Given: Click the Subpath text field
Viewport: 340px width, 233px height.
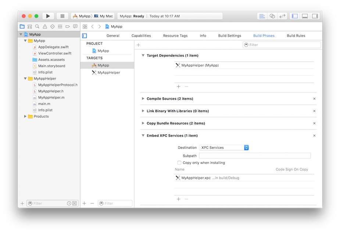Looking at the screenshot, I should [255, 156].
